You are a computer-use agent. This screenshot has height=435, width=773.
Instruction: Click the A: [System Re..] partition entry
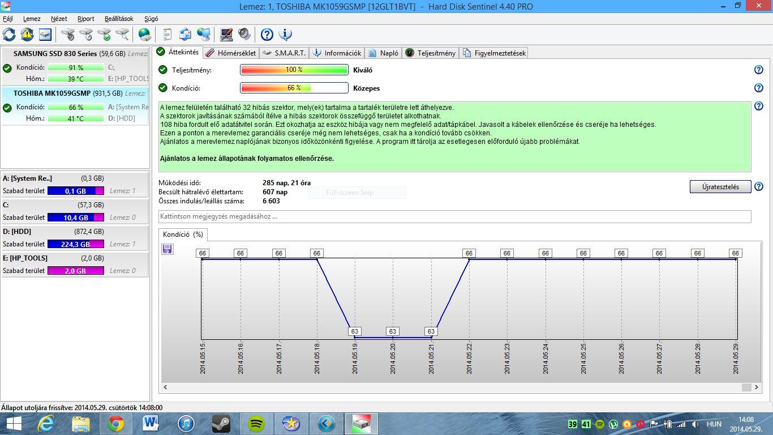(x=75, y=185)
